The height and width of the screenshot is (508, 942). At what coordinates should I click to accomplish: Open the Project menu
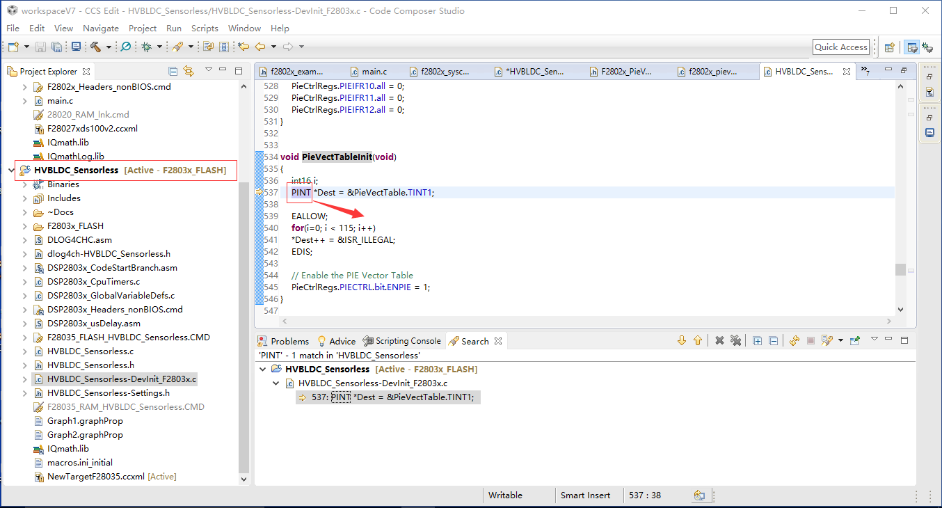coord(143,29)
